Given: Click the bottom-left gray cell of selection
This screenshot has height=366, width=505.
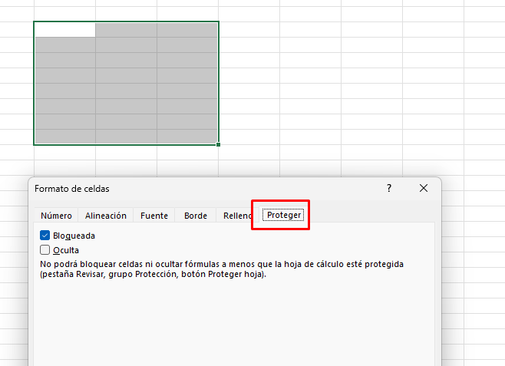Looking at the screenshot, I should 64,137.
